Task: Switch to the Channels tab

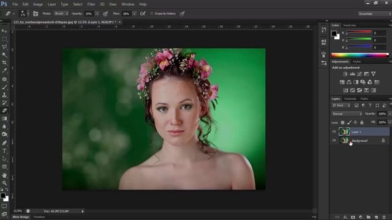Action: [350, 99]
